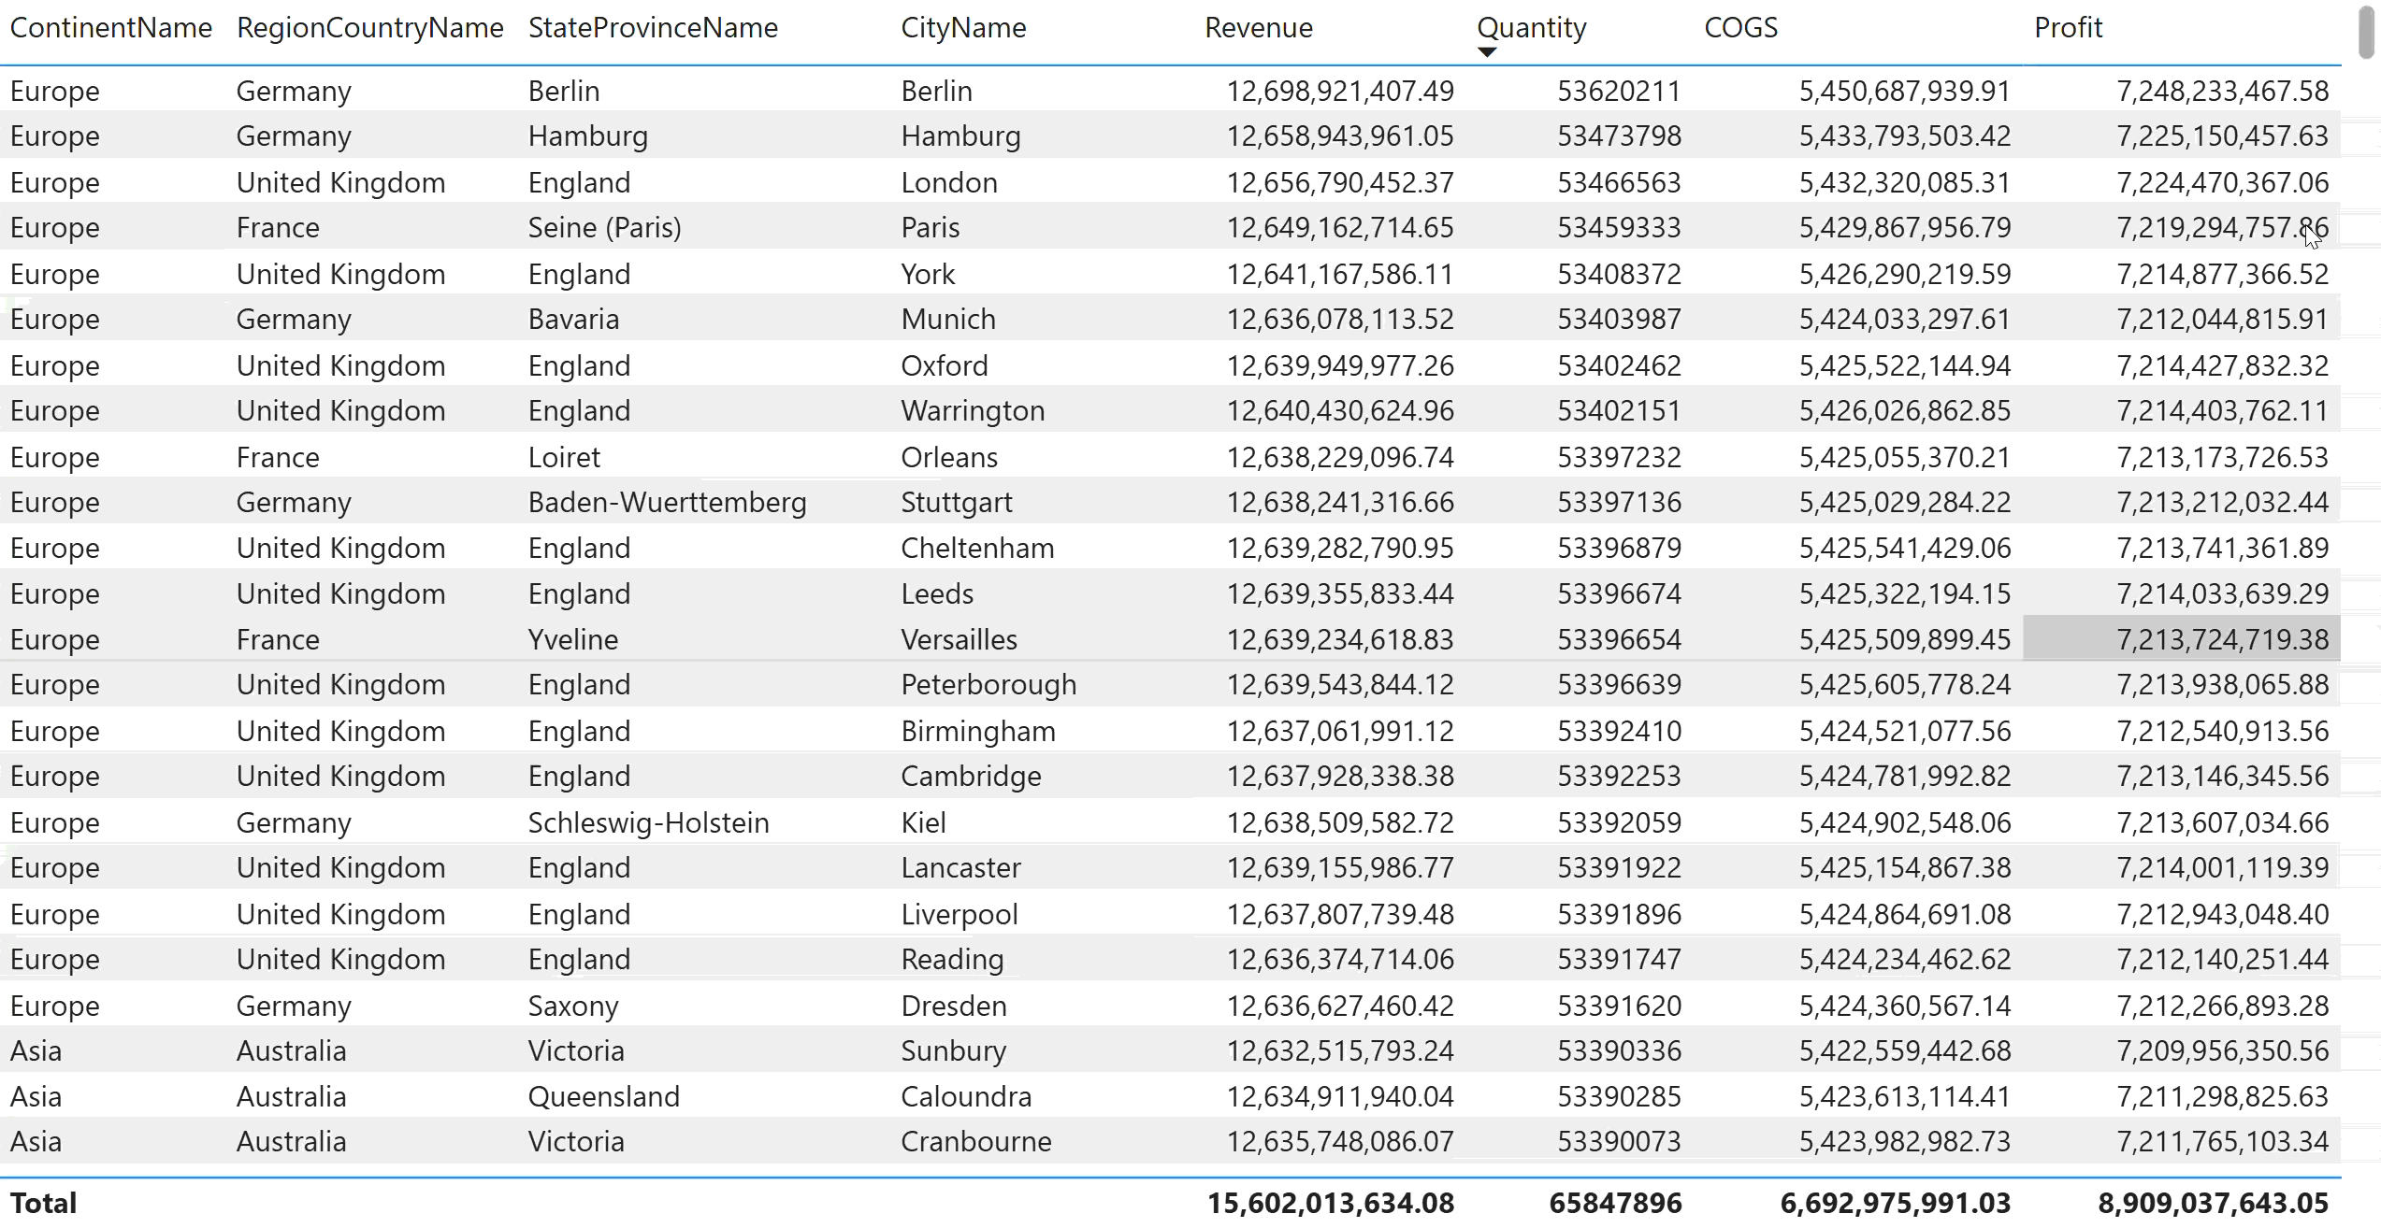Select the Dresden city cell
Screen dimensions: 2381x1228
click(x=954, y=1006)
